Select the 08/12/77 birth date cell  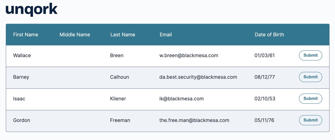tap(264, 77)
